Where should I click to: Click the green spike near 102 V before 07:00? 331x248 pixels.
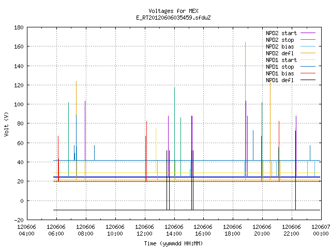[x=69, y=139]
